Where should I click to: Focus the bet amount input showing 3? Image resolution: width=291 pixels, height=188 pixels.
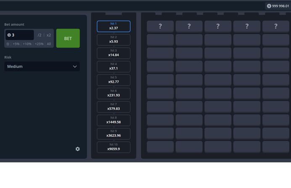(x=19, y=35)
